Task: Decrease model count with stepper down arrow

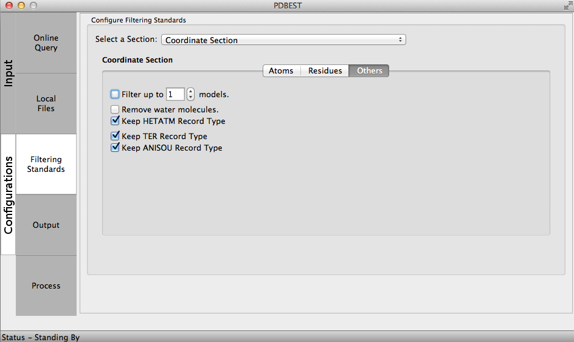Action: click(x=191, y=97)
